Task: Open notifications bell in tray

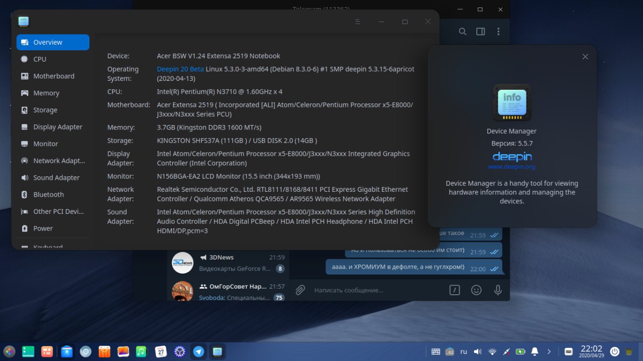Action: pyautogui.click(x=535, y=351)
